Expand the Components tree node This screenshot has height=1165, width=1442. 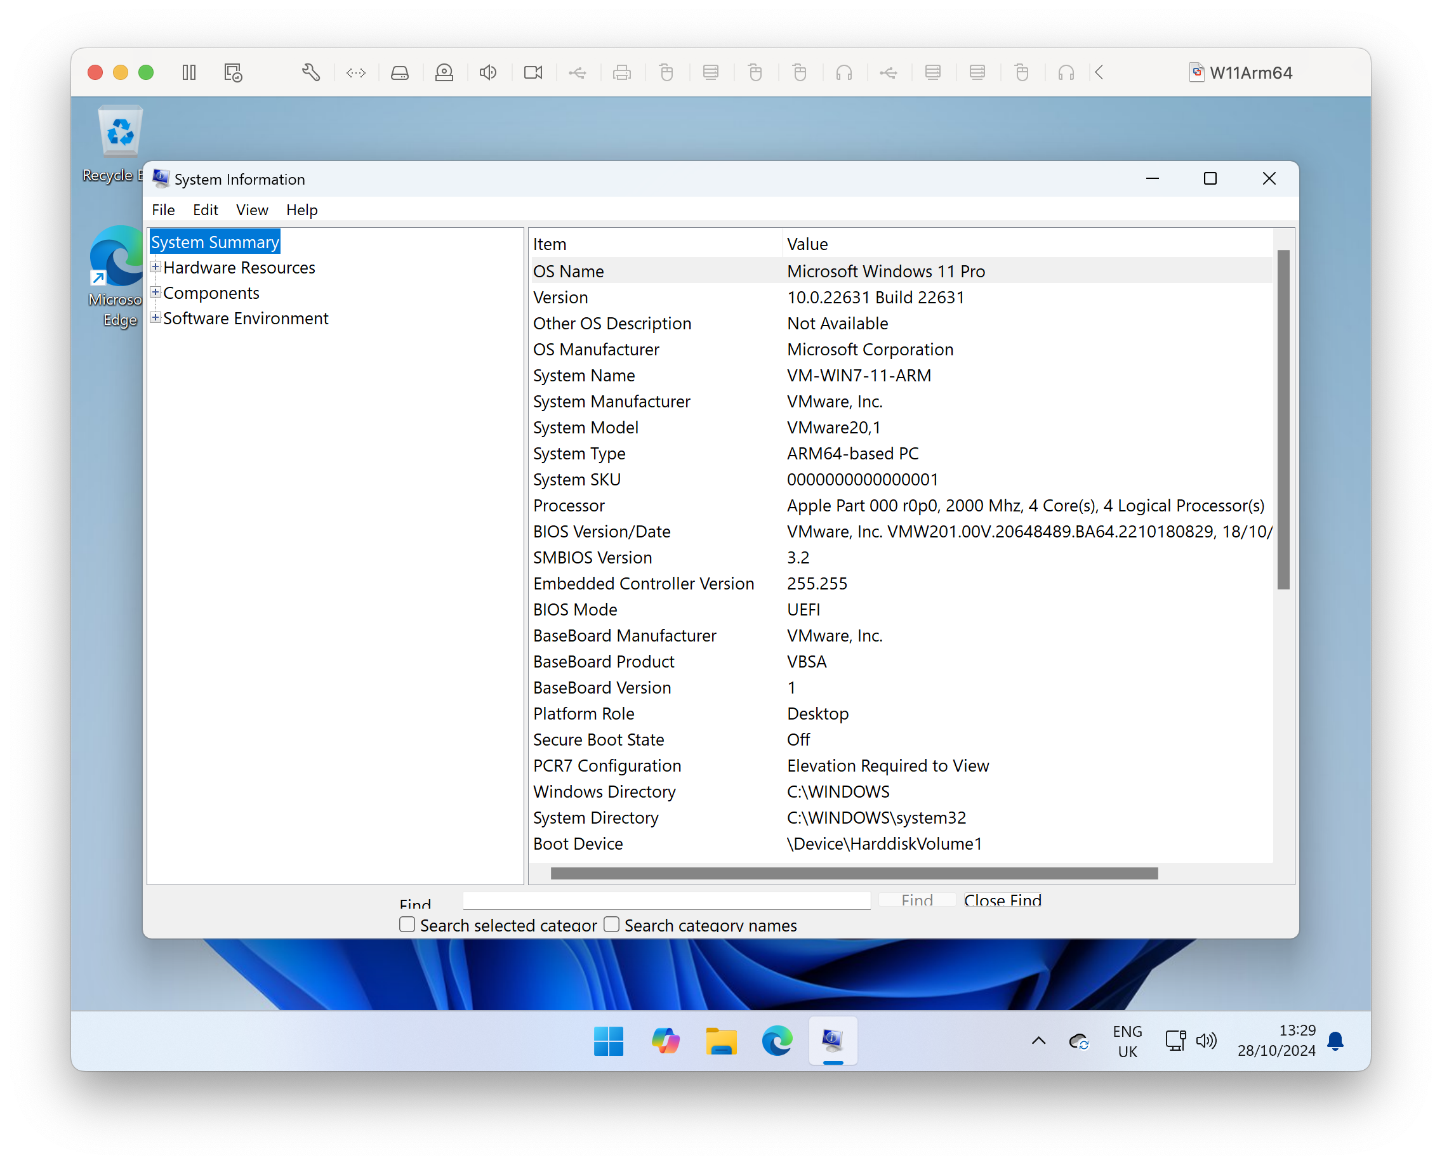[155, 293]
